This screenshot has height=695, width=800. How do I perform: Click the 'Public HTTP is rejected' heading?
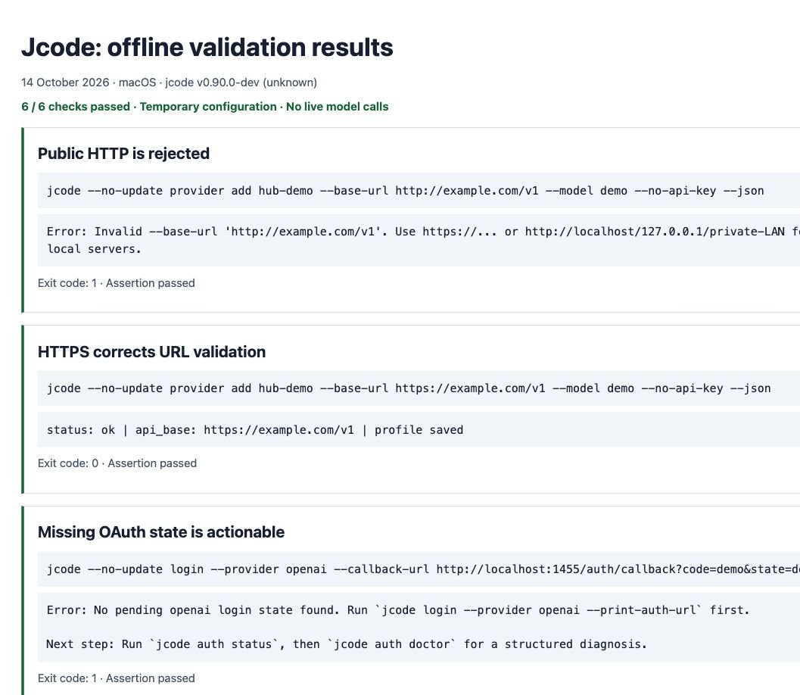coord(123,154)
